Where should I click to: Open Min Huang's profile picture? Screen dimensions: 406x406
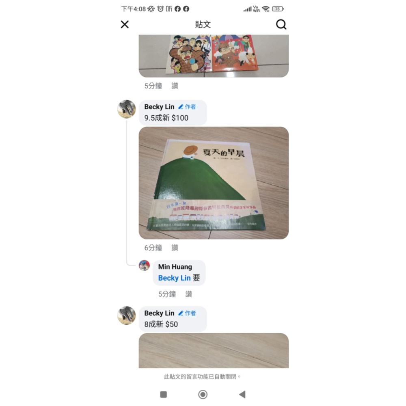pos(144,266)
